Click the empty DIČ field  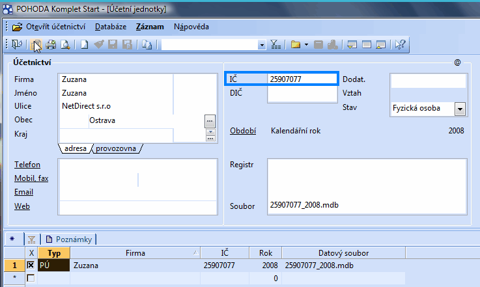pyautogui.click(x=302, y=93)
